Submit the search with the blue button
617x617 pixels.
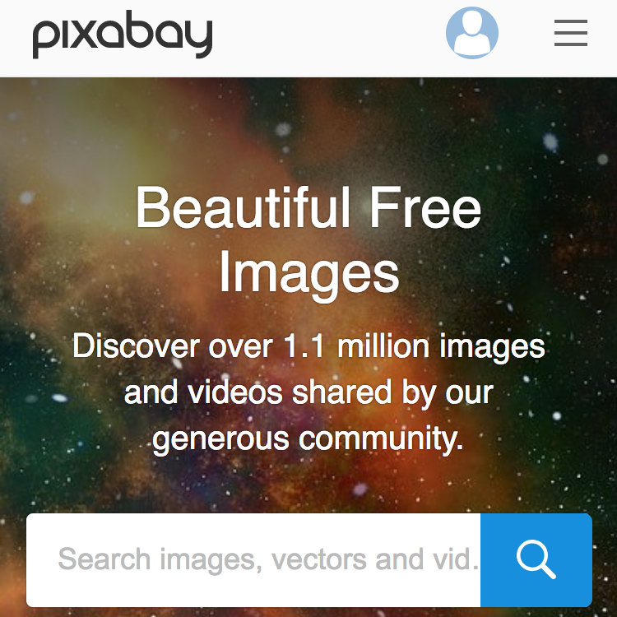click(536, 560)
